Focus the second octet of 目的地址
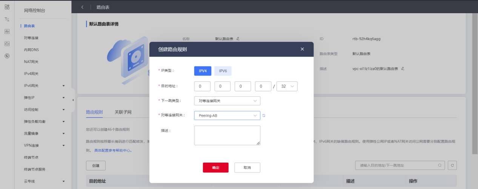The height and width of the screenshot is (189, 478). point(223,86)
